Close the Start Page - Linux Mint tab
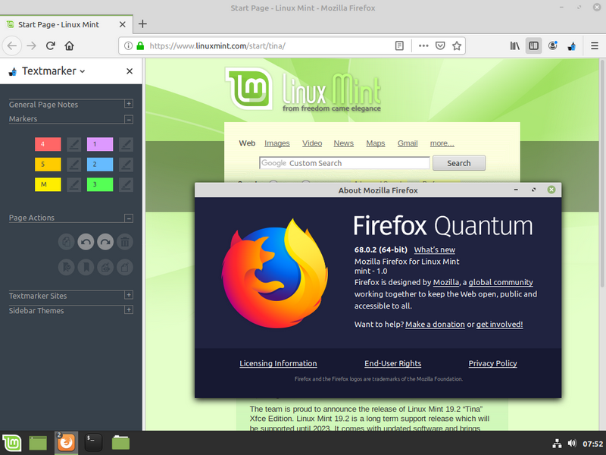This screenshot has height=455, width=606. click(x=123, y=24)
